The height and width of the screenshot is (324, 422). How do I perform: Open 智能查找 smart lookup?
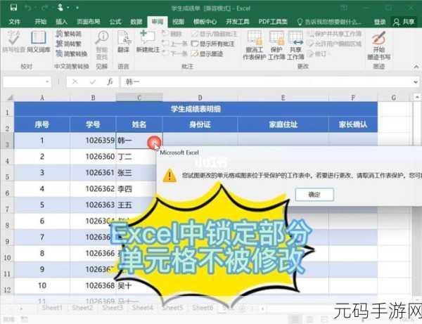click(x=102, y=45)
